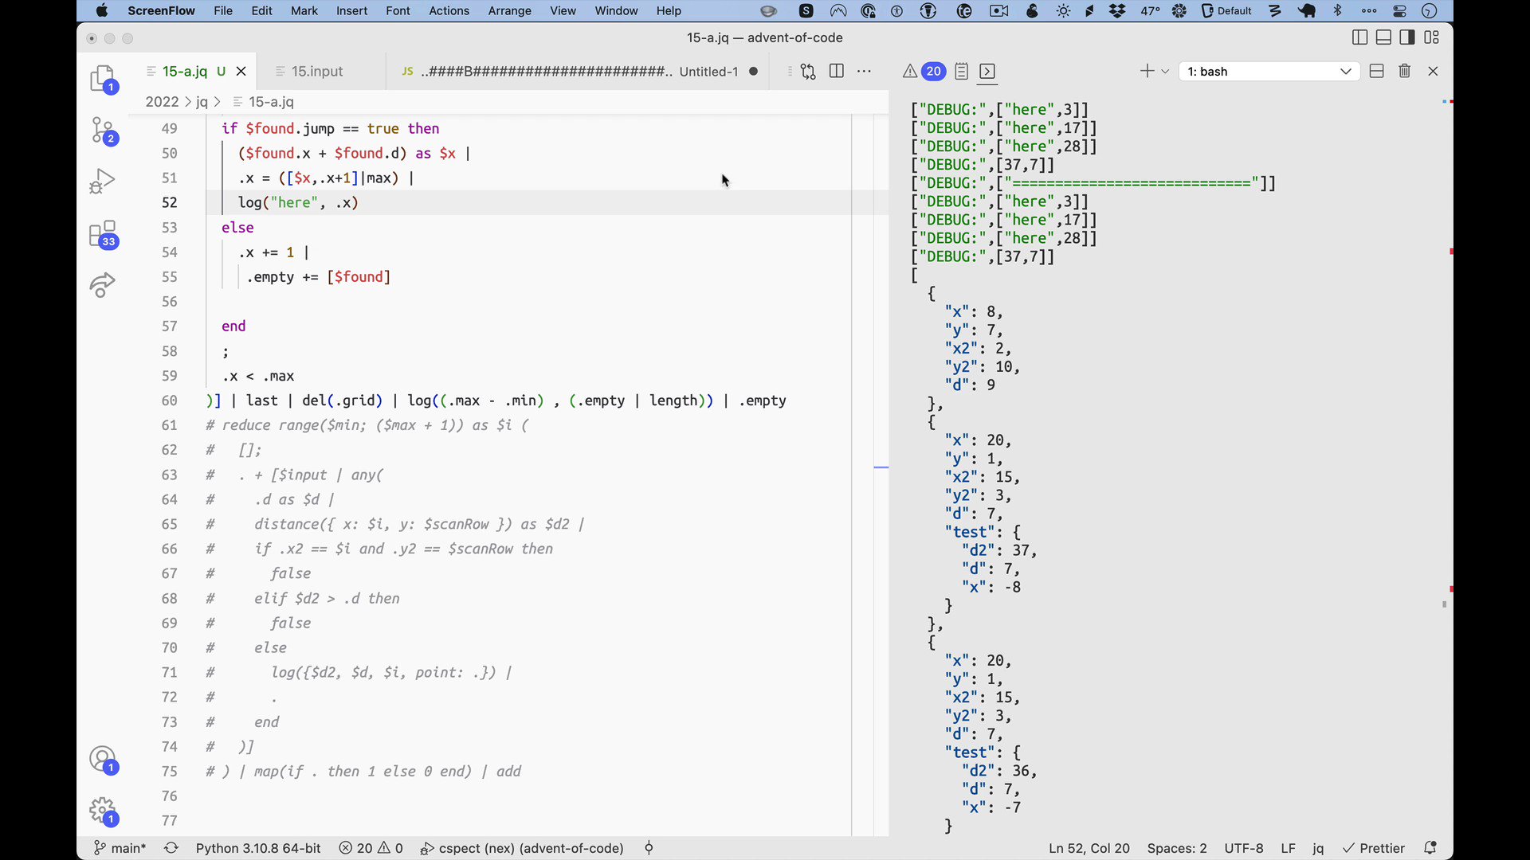This screenshot has width=1530, height=860.
Task: Toggle the bottom panel layout button
Action: coord(1383,37)
